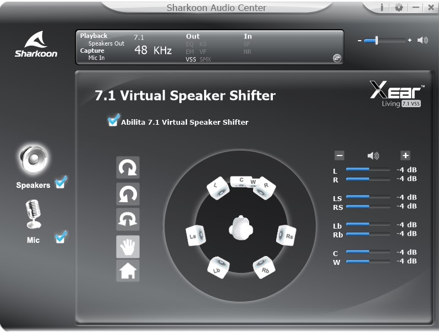Screen dimensions: 439x333
Task: Minimize the Sharkoon Audio Center window
Action: [x=416, y=8]
